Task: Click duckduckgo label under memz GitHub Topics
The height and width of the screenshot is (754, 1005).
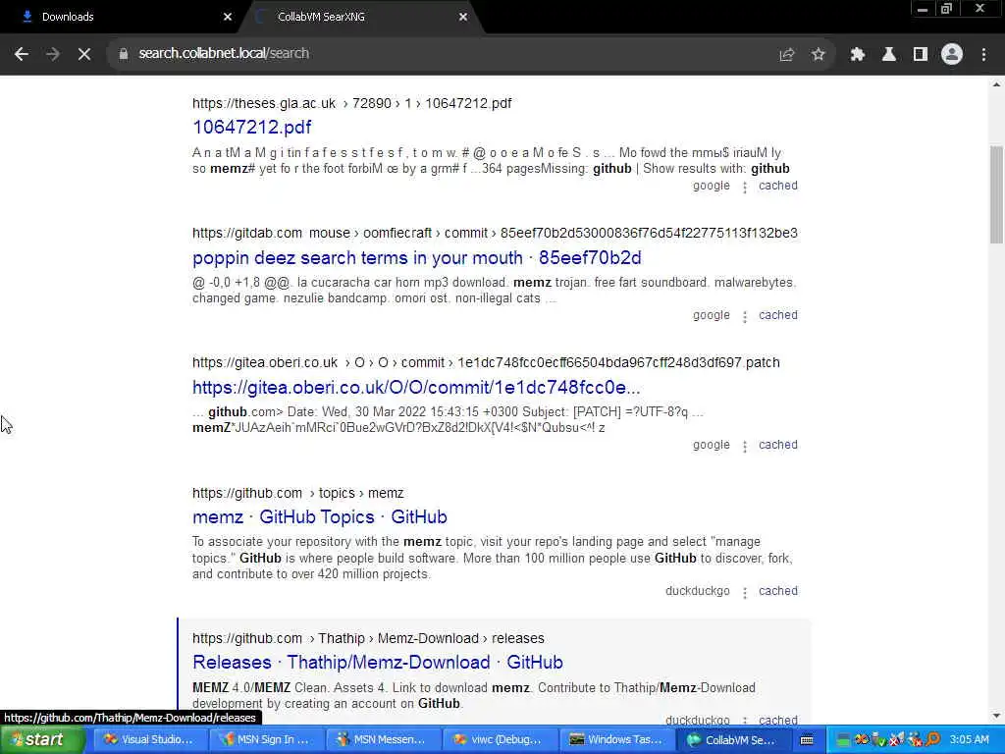Action: pyautogui.click(x=698, y=591)
